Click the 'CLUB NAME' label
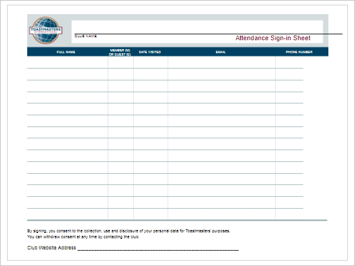The height and width of the screenshot is (266, 355). click(x=86, y=36)
